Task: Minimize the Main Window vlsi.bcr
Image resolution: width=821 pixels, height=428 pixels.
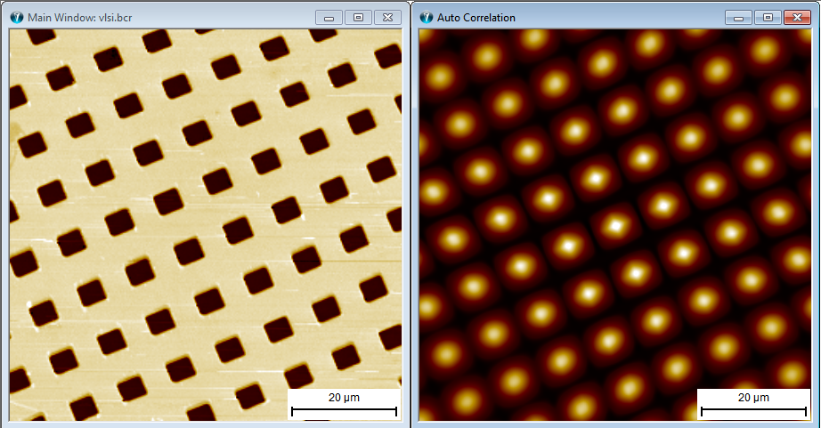Action: point(329,17)
